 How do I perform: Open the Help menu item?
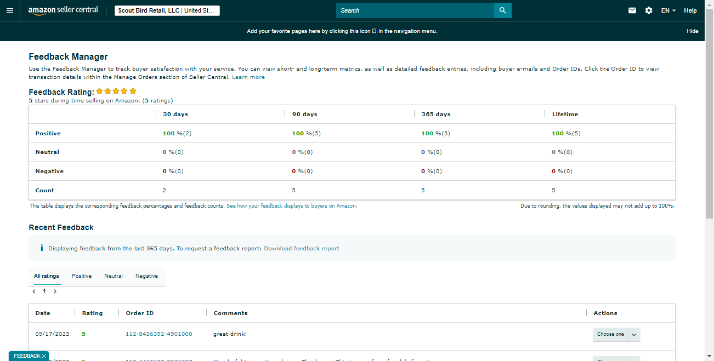(690, 10)
